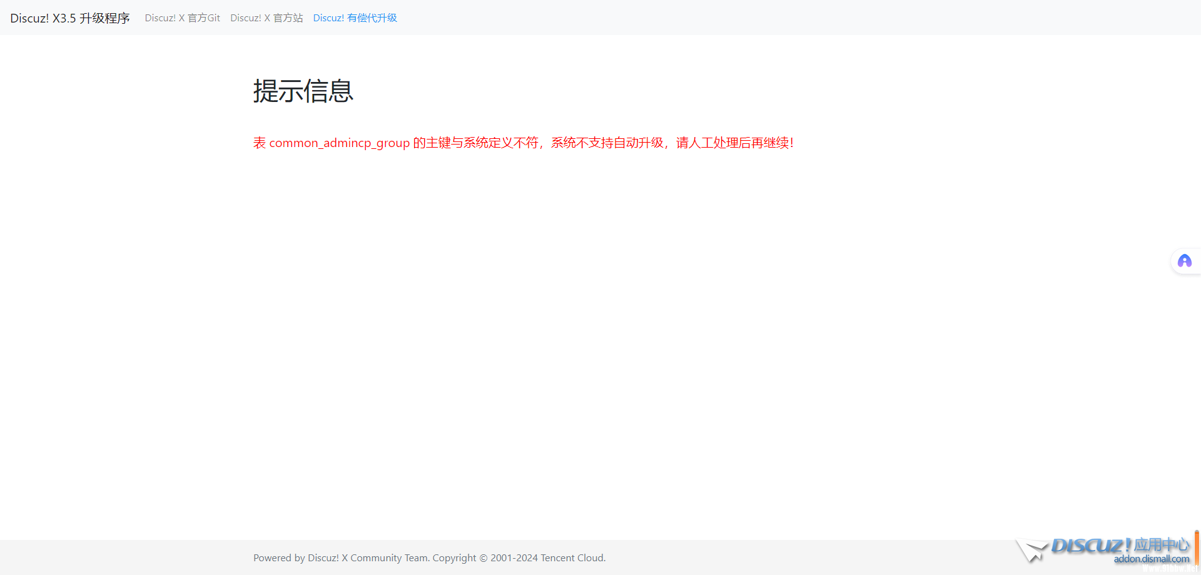Click the common_admincp_group table name
This screenshot has width=1201, height=575.
(x=339, y=143)
